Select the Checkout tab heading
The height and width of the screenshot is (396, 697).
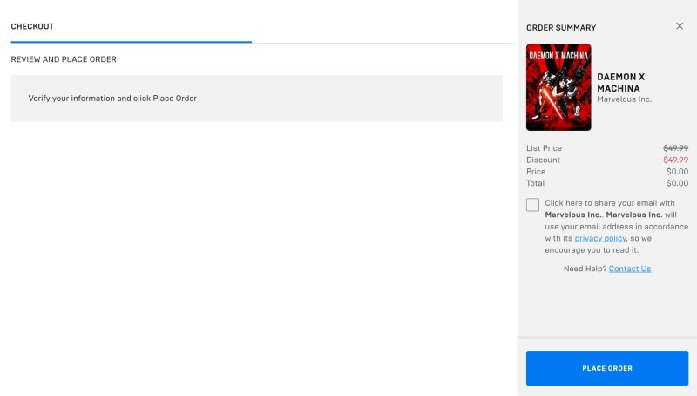[32, 26]
